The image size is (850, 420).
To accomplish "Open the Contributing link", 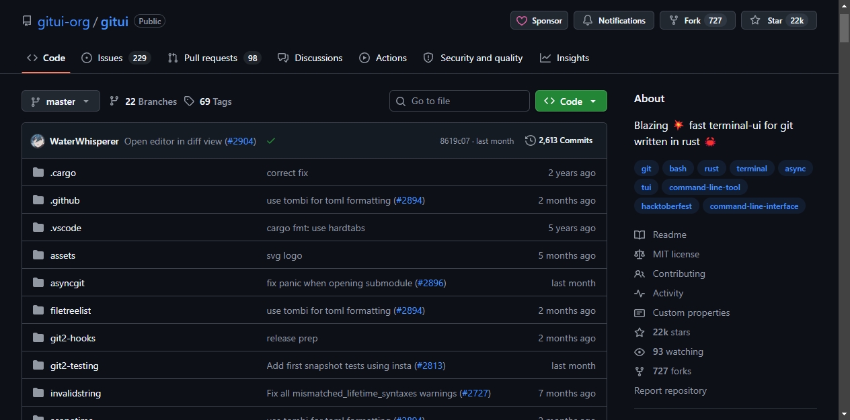I will coord(670,274).
